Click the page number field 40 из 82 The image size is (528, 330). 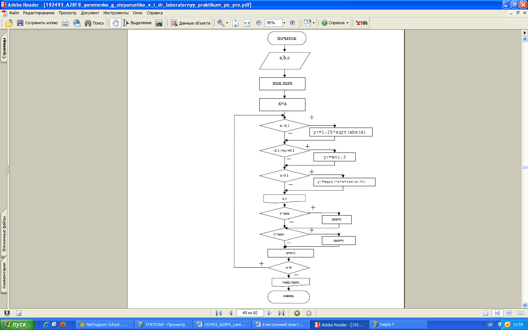(x=250, y=313)
